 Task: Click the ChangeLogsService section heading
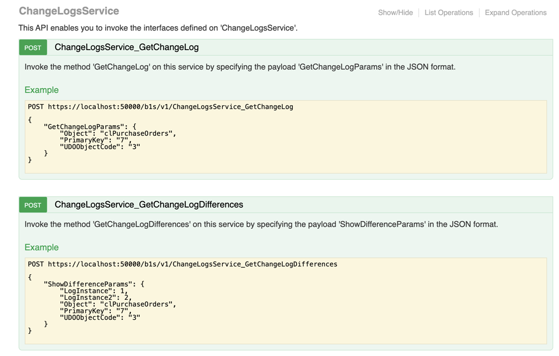[x=69, y=11]
